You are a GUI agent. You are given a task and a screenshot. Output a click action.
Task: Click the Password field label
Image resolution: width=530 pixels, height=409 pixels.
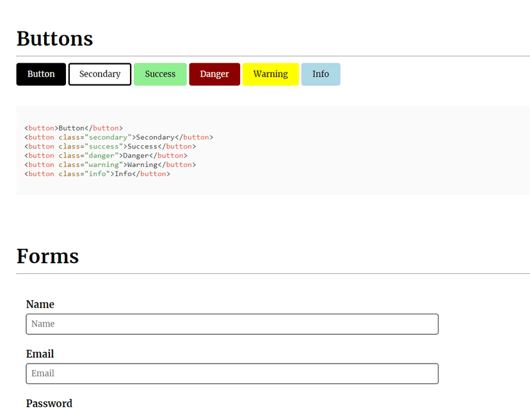pos(49,403)
